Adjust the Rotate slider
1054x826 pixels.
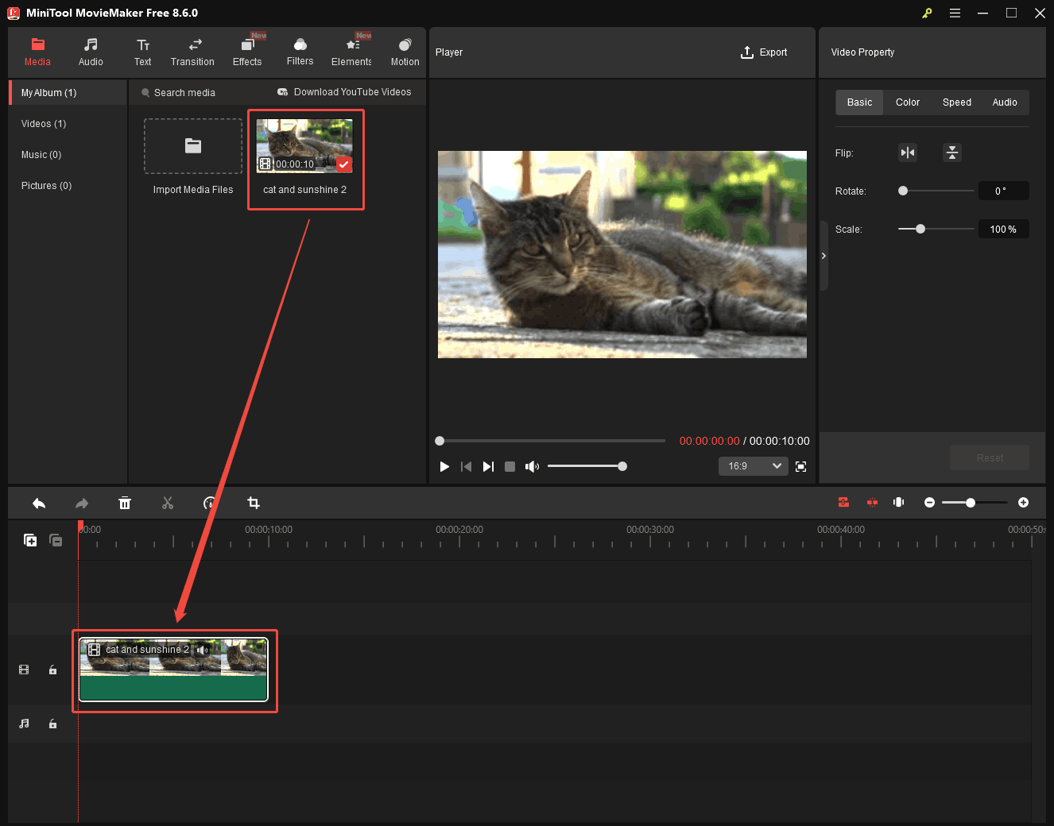(x=936, y=191)
